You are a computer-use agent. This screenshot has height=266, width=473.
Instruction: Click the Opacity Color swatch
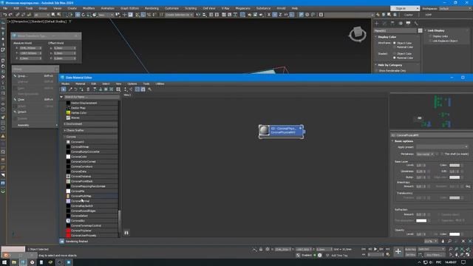(x=455, y=234)
